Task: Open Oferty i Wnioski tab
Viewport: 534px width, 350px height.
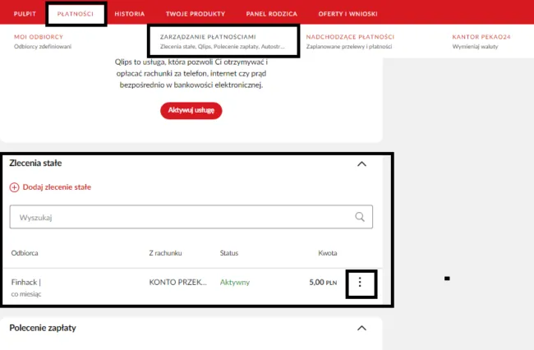Action: (x=341, y=14)
